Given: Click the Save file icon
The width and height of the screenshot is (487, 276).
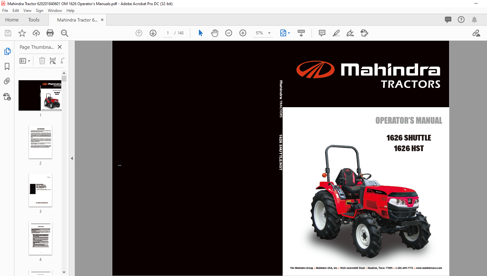Looking at the screenshot, I should (8, 33).
